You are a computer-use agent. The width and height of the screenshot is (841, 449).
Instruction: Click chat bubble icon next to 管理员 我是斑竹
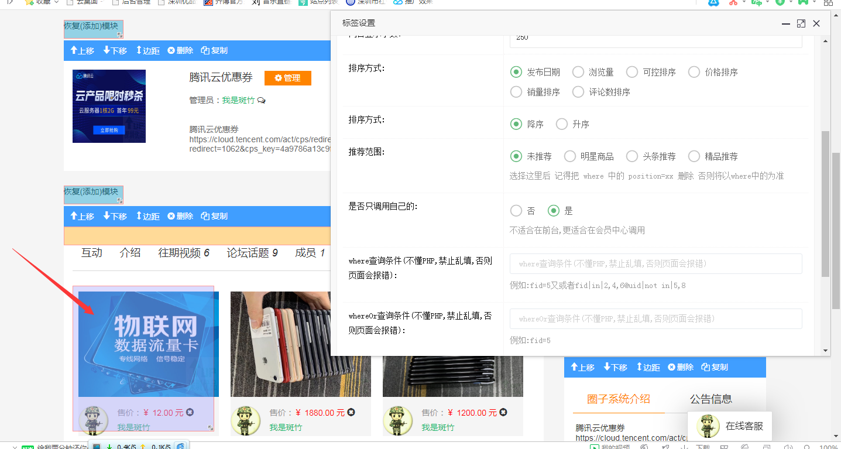(262, 101)
